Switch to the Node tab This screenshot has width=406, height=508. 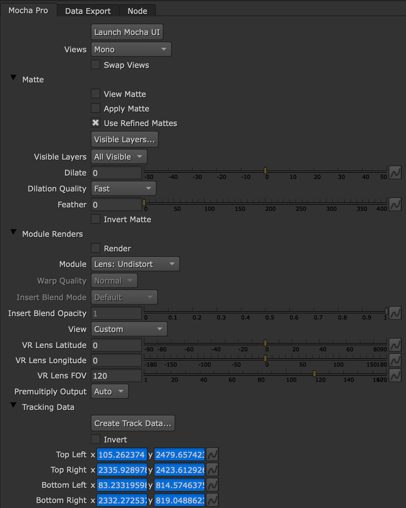(137, 11)
